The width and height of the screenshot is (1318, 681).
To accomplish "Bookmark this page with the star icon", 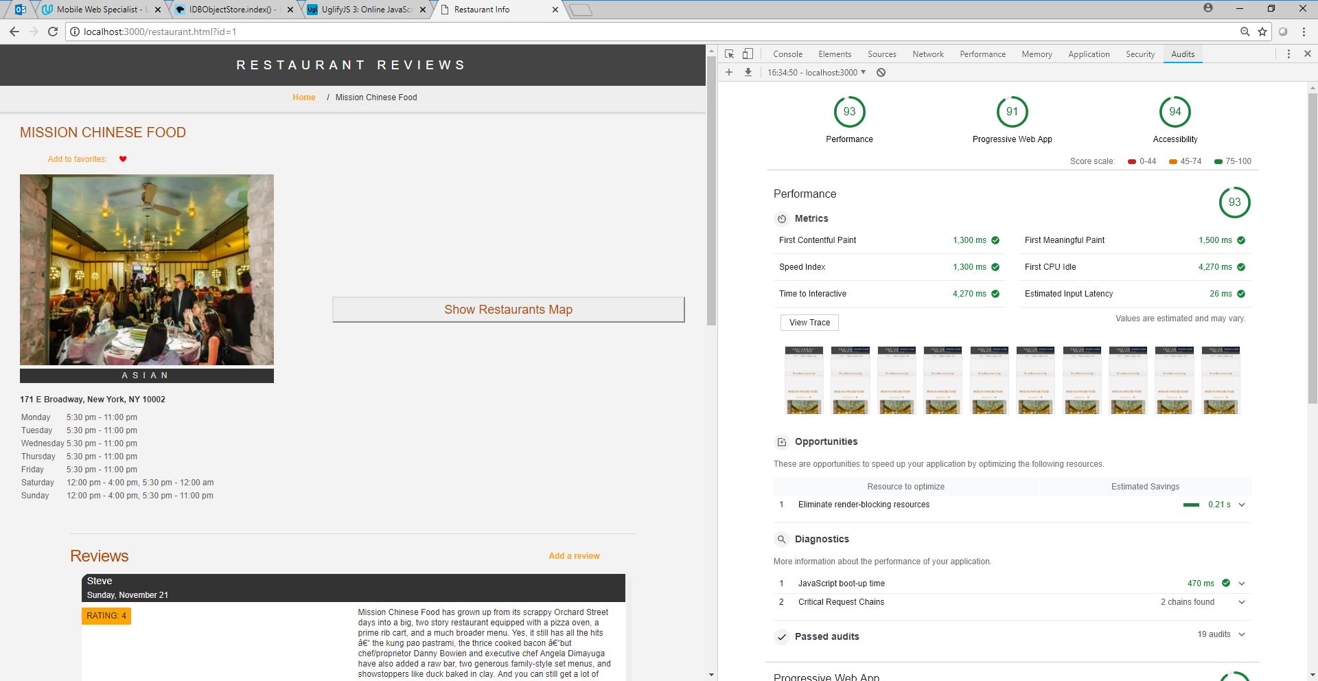I will [1262, 32].
